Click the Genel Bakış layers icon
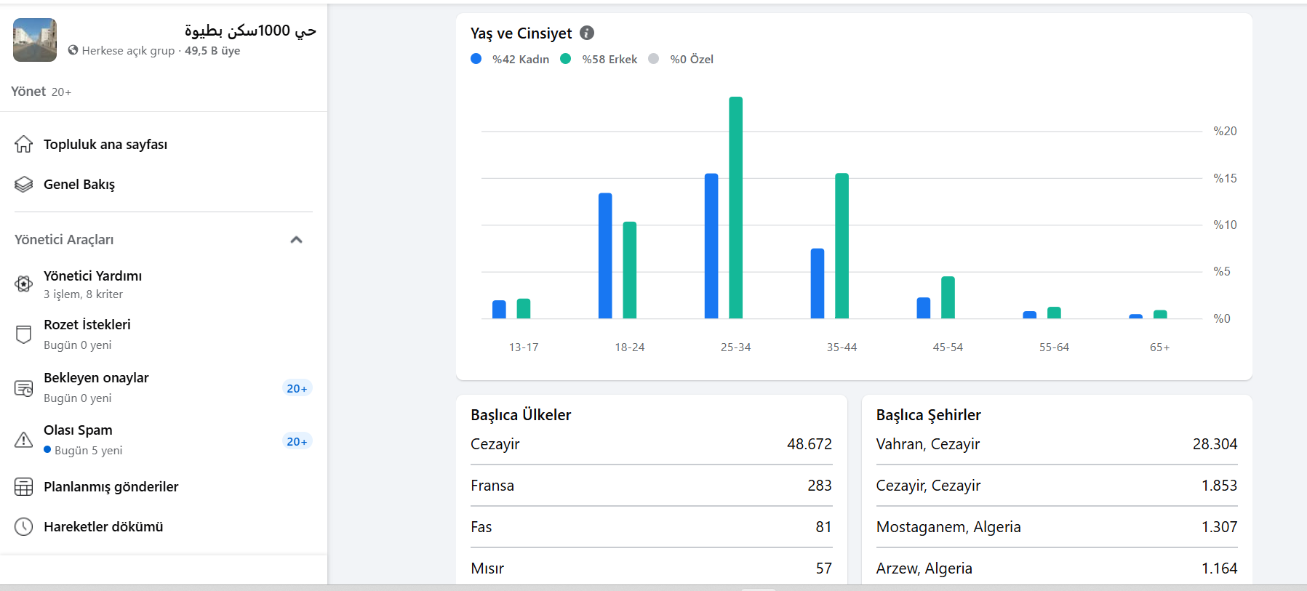This screenshot has width=1307, height=591. (x=23, y=185)
